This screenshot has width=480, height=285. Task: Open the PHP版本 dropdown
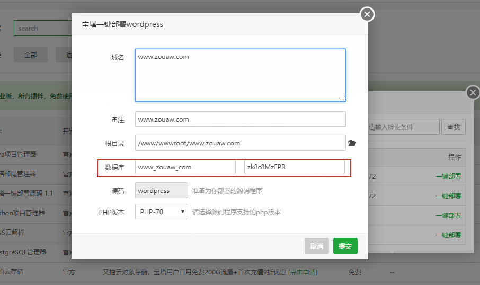[x=162, y=212]
